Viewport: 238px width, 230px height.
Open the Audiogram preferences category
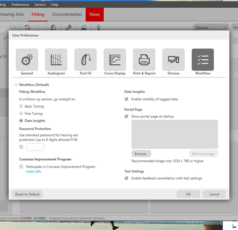pos(56,60)
